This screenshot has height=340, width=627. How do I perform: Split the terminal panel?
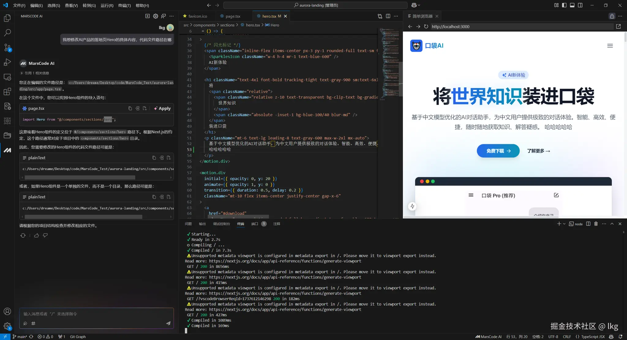(x=588, y=224)
